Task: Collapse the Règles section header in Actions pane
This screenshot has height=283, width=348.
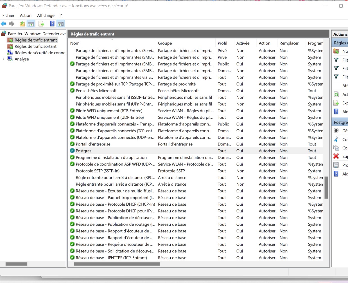Action: tap(340, 43)
